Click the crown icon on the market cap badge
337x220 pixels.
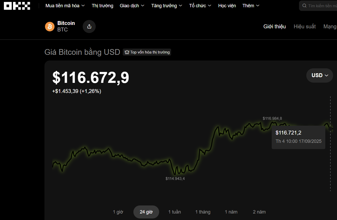coord(127,52)
